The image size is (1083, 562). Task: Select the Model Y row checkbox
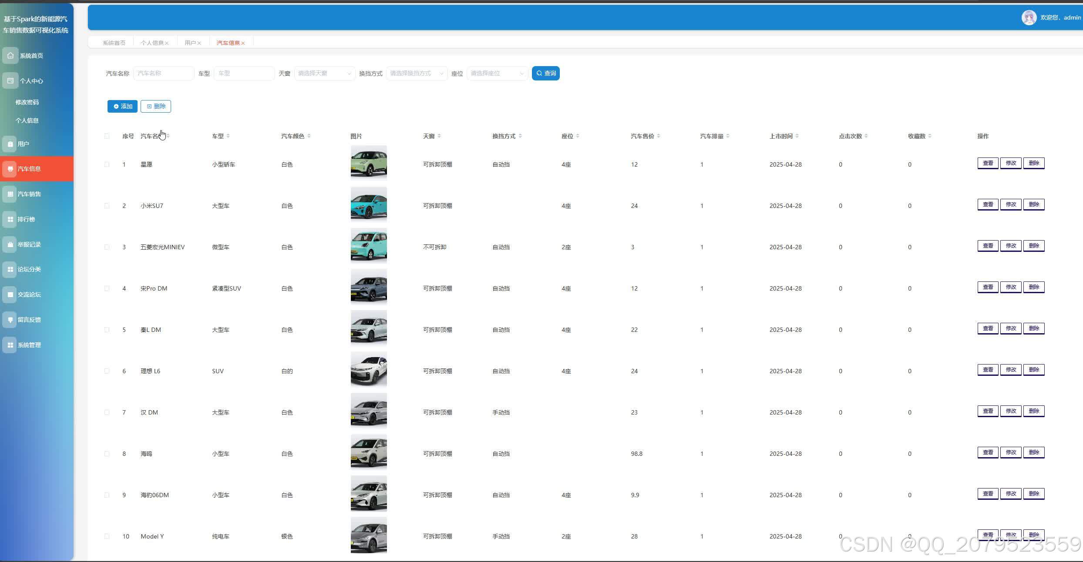[107, 536]
